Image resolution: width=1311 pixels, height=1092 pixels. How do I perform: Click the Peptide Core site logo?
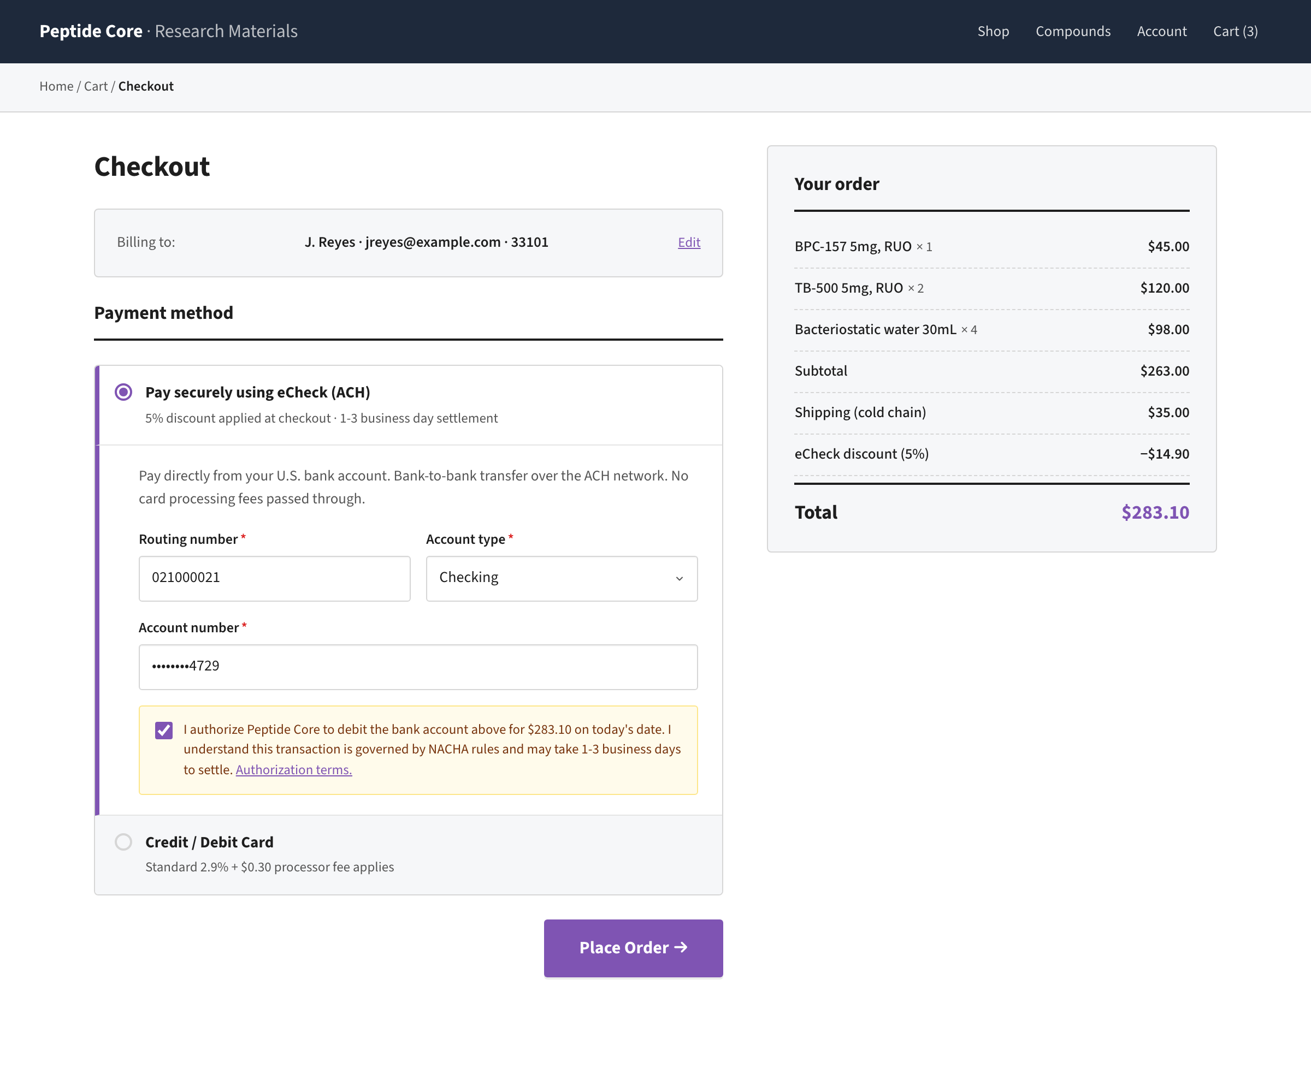click(169, 31)
